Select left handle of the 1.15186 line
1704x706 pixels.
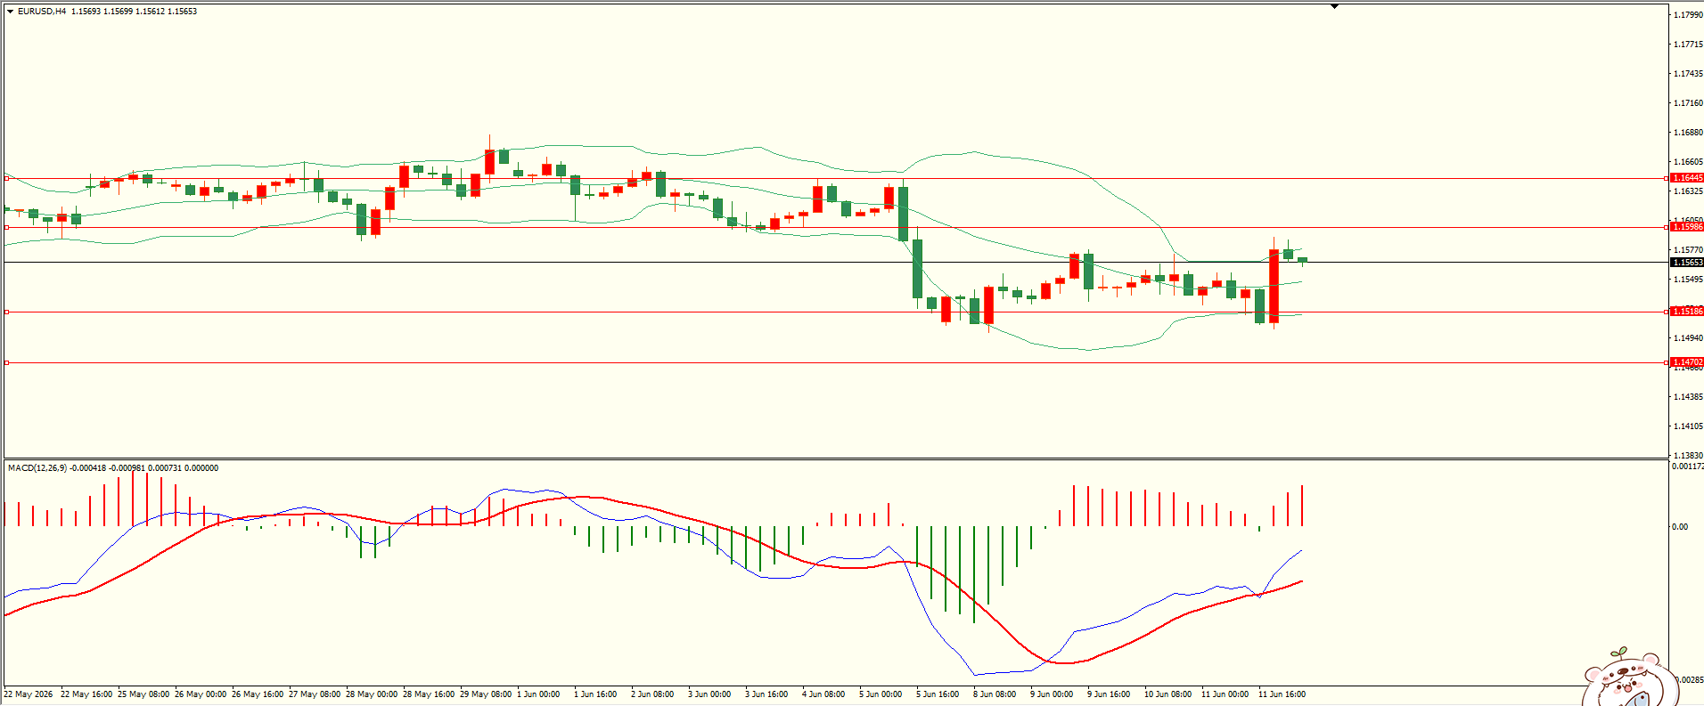coord(7,312)
